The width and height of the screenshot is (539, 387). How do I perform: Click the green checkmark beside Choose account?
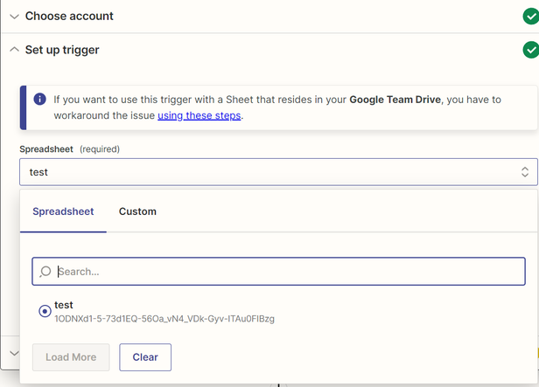tap(530, 16)
